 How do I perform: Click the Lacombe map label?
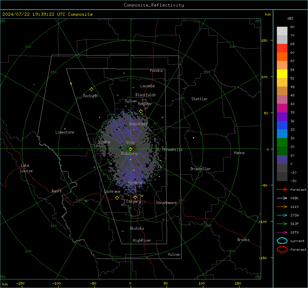tap(147, 86)
